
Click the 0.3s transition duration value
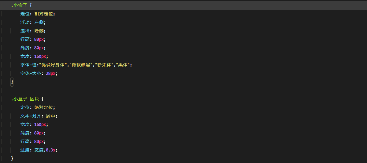(x=50, y=150)
